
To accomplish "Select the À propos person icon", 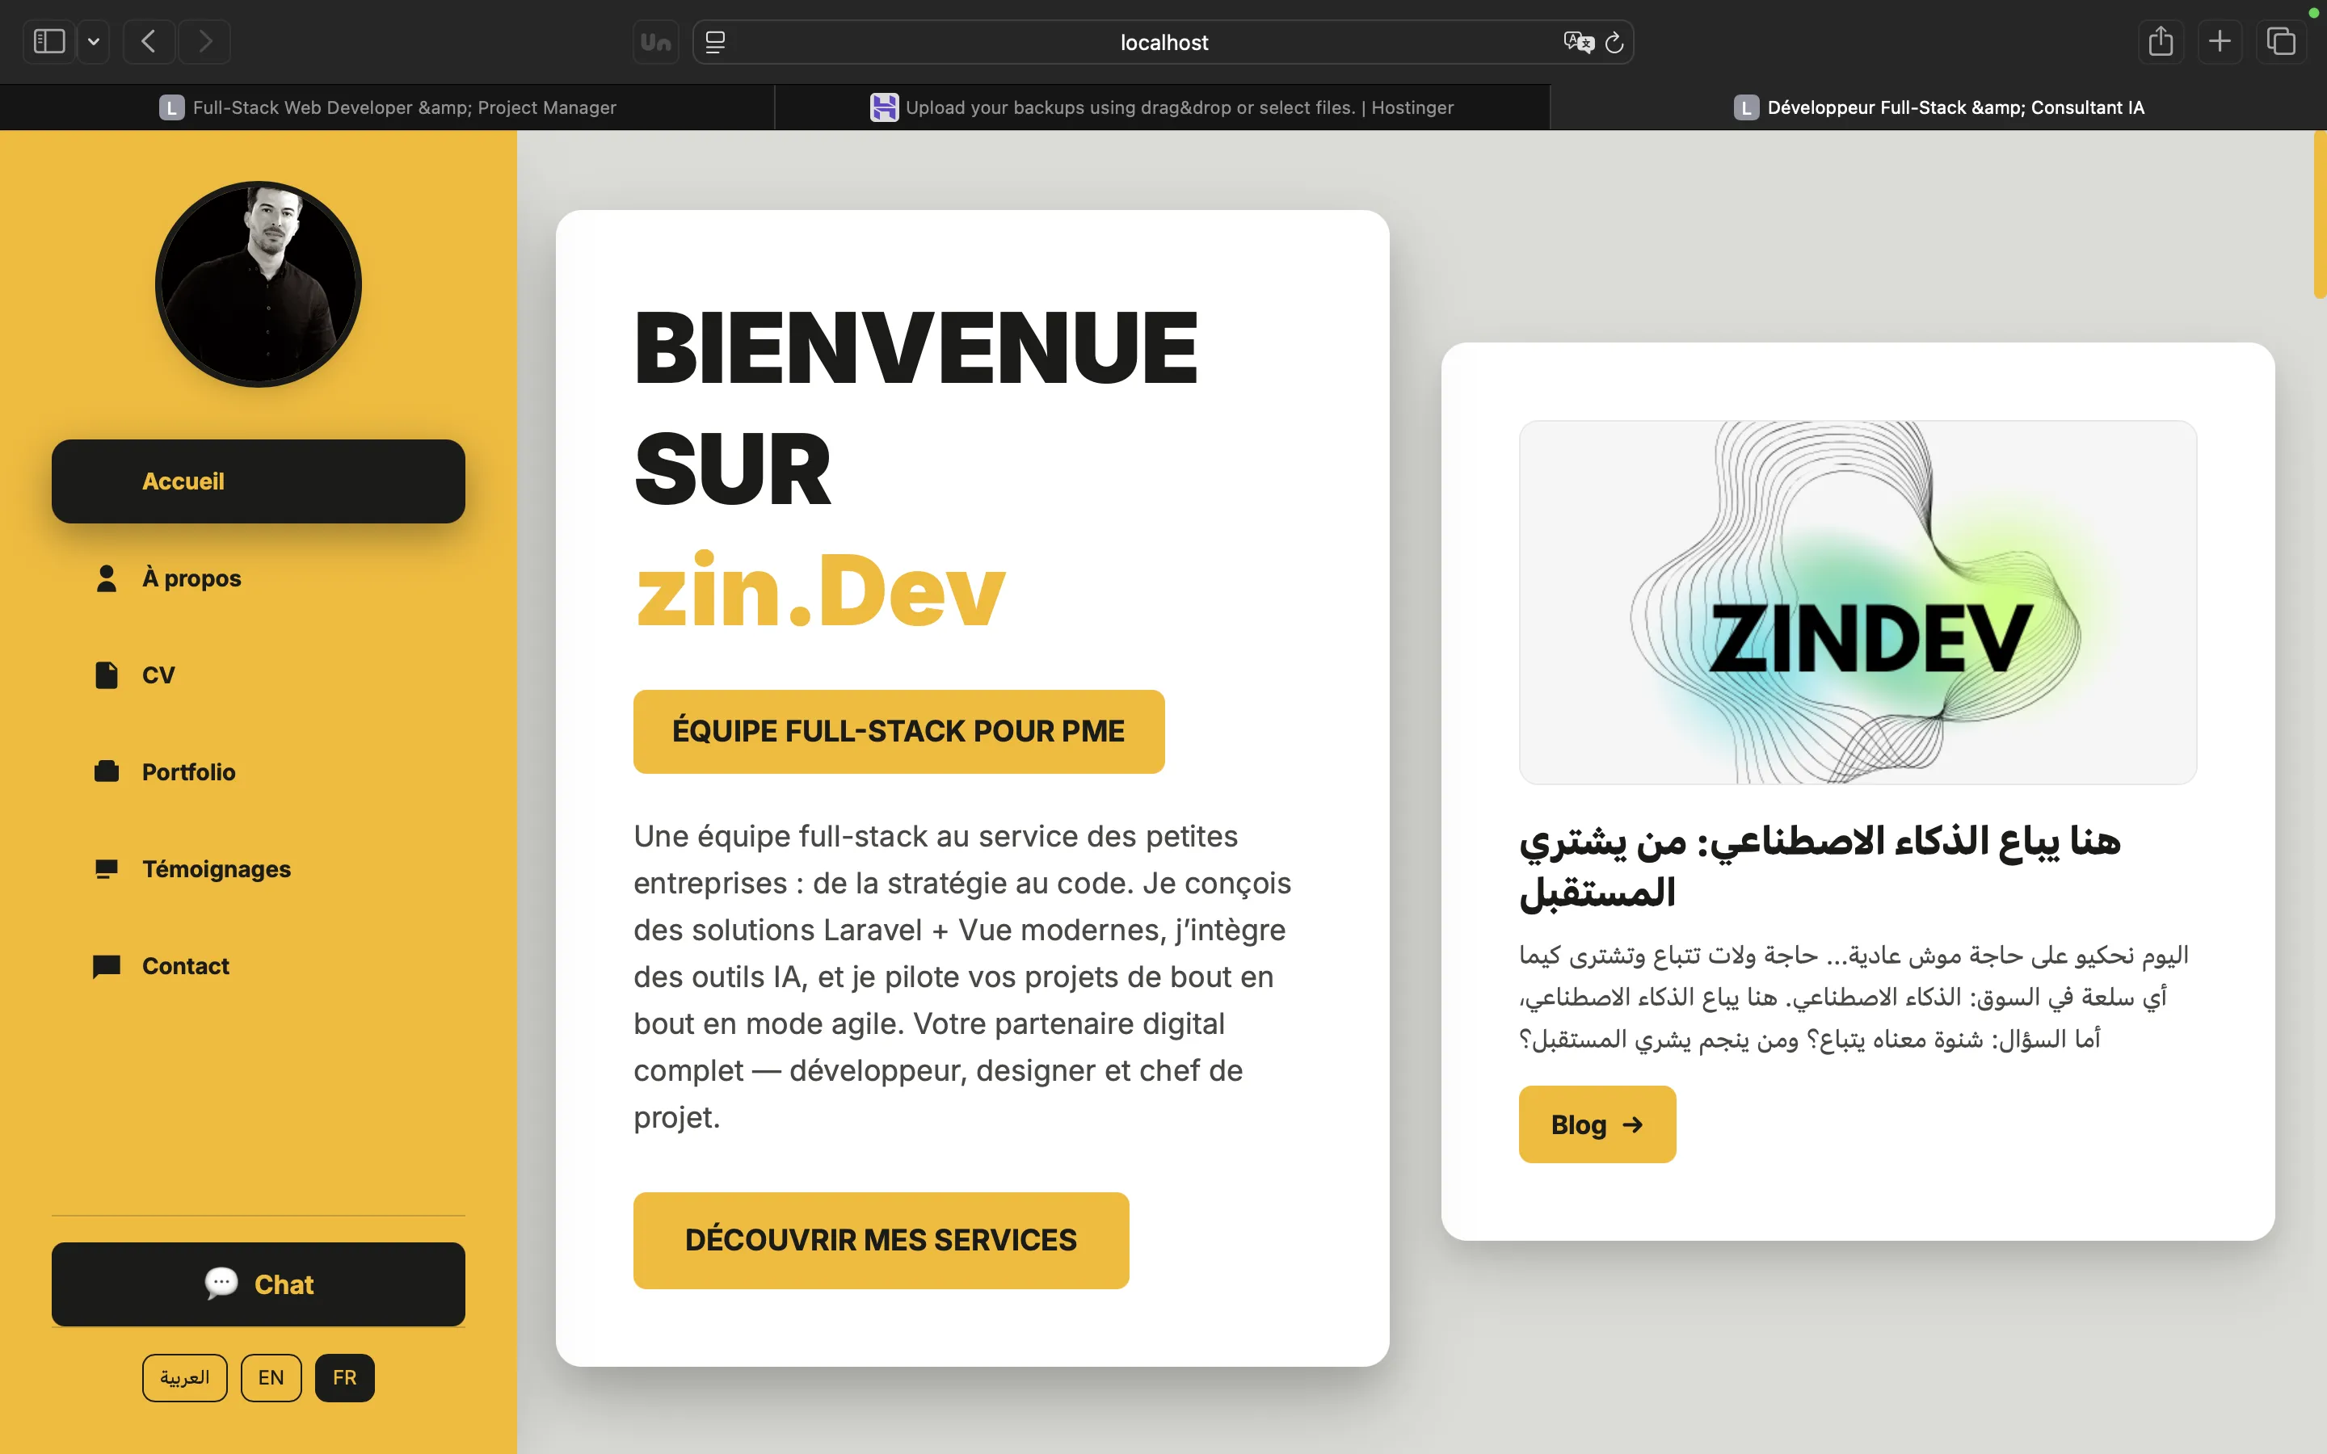I will [106, 578].
